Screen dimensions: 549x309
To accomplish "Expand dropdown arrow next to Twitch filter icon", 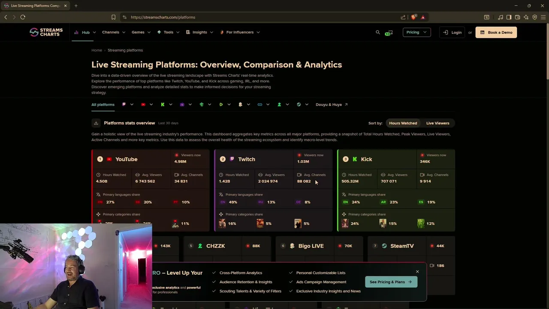I will click(x=132, y=104).
